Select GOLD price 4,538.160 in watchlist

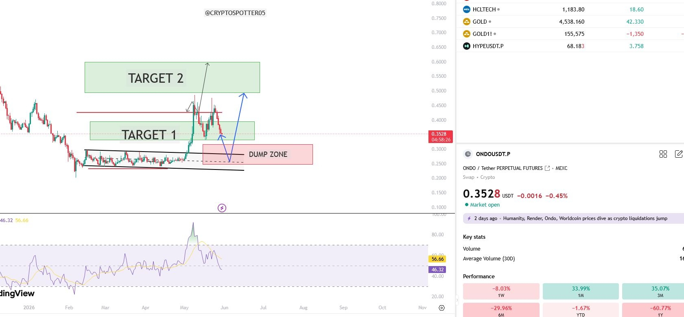tap(572, 22)
